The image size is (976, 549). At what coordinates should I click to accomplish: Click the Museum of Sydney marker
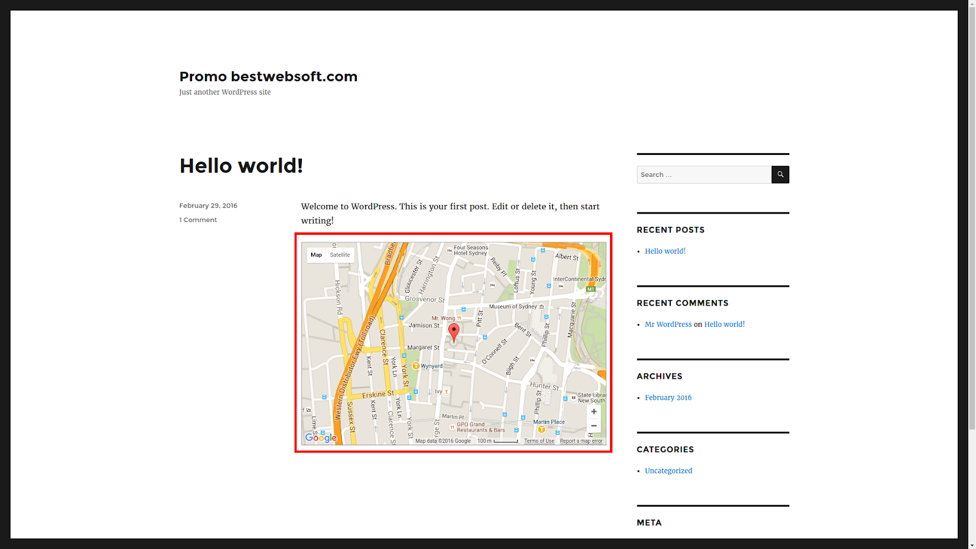coord(542,307)
